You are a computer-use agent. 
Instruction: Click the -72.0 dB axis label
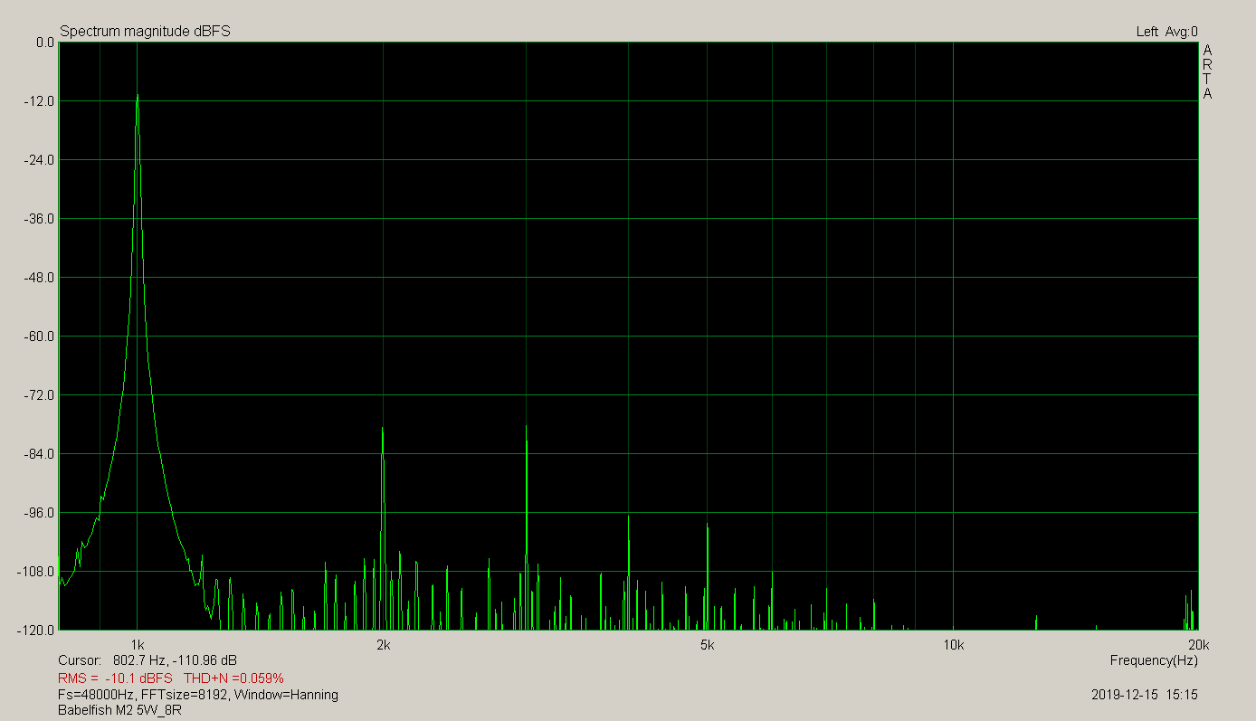tap(41, 395)
